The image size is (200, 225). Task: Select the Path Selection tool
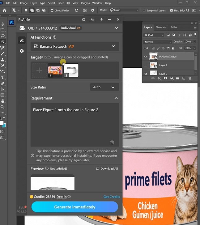tap(2, 89)
